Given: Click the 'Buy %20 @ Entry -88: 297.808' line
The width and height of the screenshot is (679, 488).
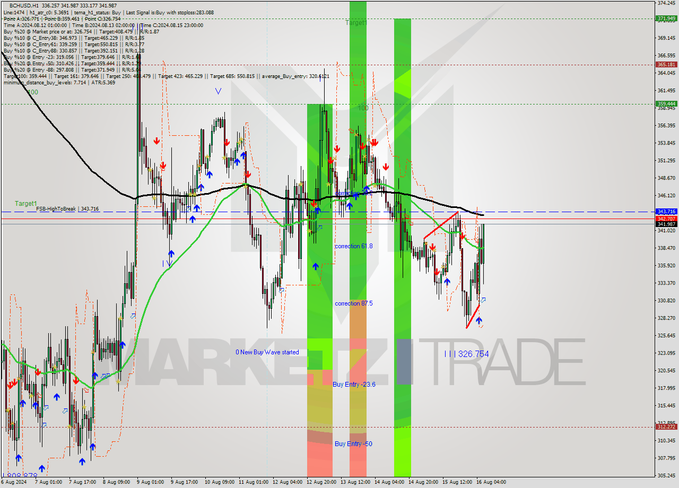Looking at the screenshot, I should [39, 69].
